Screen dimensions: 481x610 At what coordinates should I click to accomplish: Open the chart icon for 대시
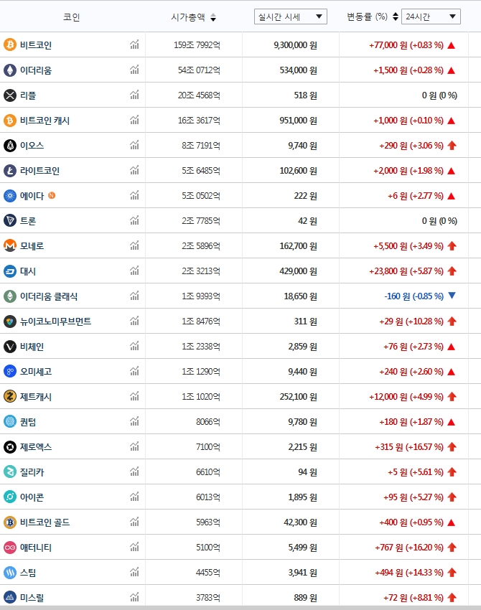(x=134, y=271)
